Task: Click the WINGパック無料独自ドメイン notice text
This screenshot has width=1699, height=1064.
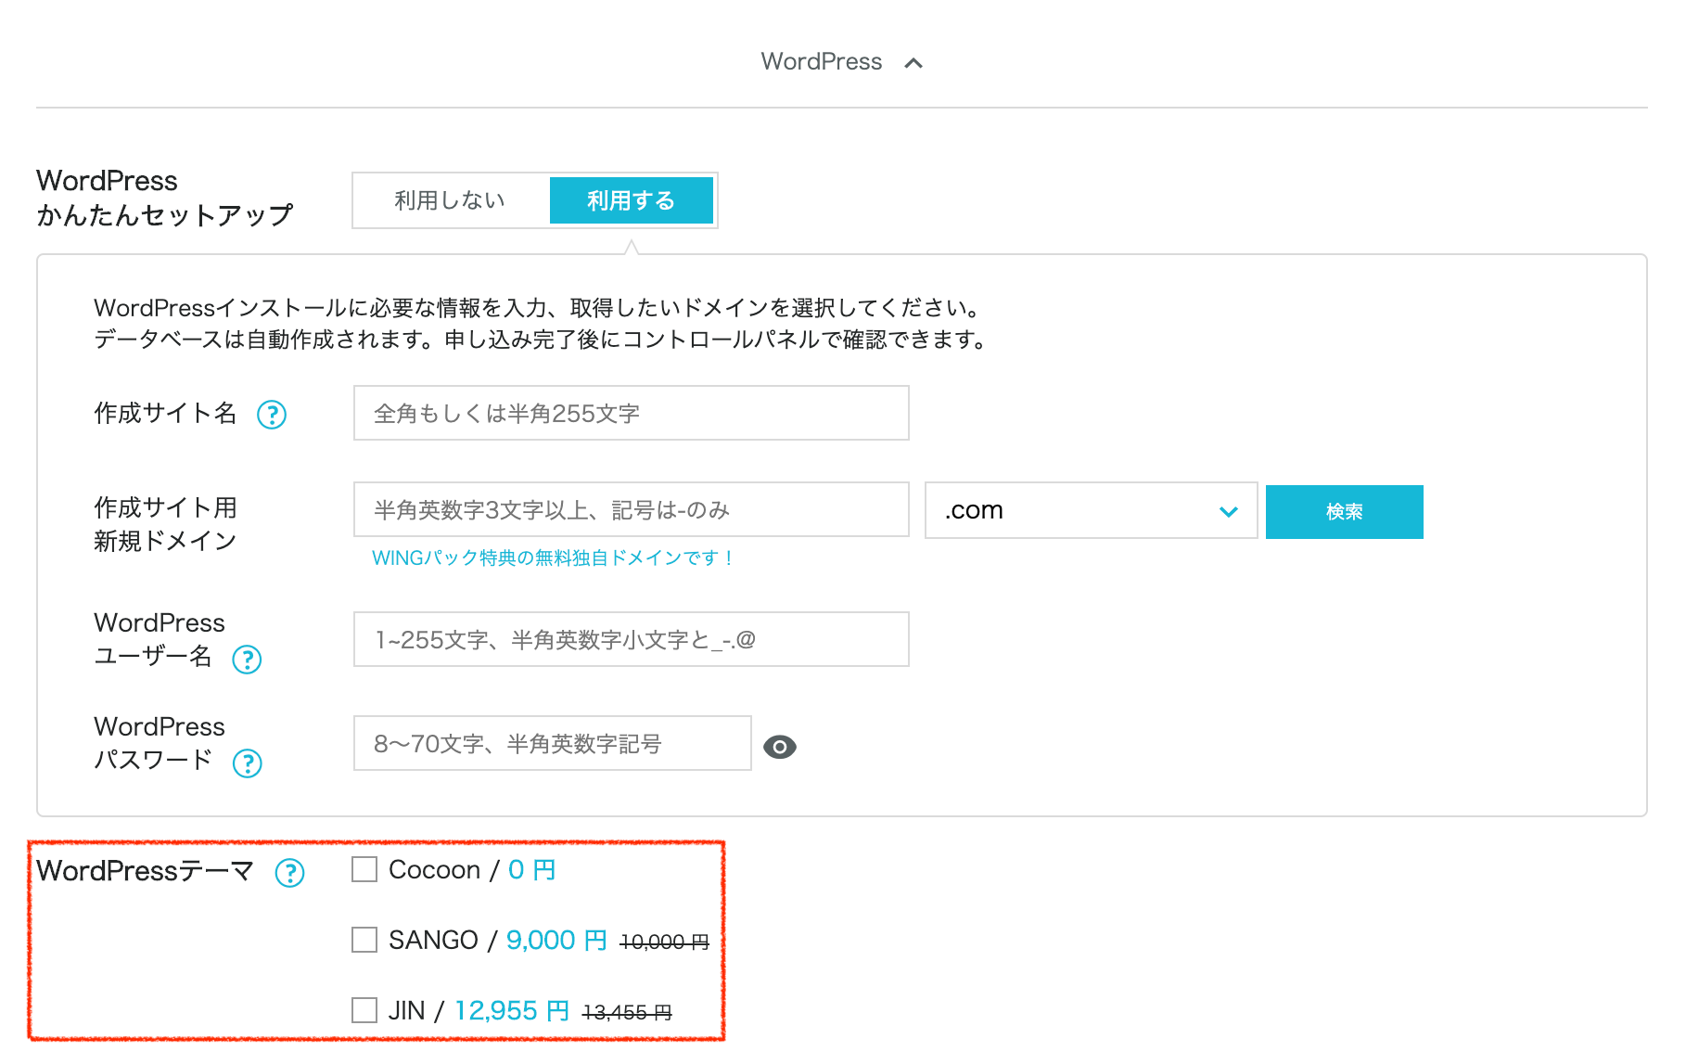Action: tap(553, 558)
